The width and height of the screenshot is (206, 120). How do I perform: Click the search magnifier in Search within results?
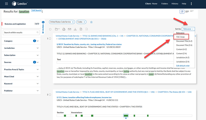pyautogui.click(x=37, y=32)
